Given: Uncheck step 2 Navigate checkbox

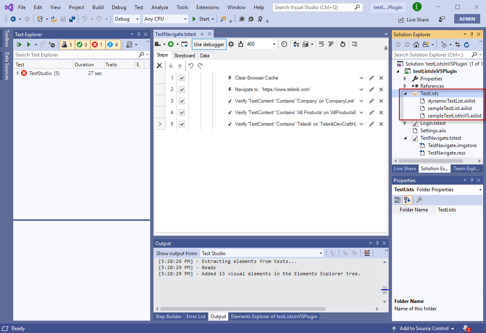Looking at the screenshot, I should click(182, 89).
